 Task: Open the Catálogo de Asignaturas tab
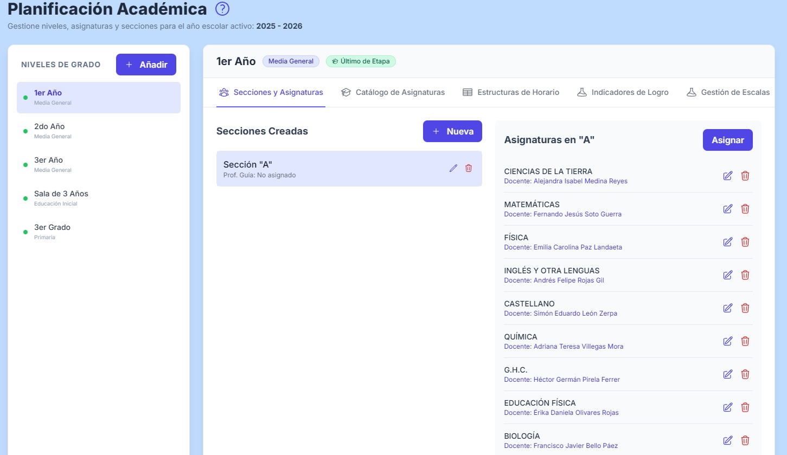(393, 92)
